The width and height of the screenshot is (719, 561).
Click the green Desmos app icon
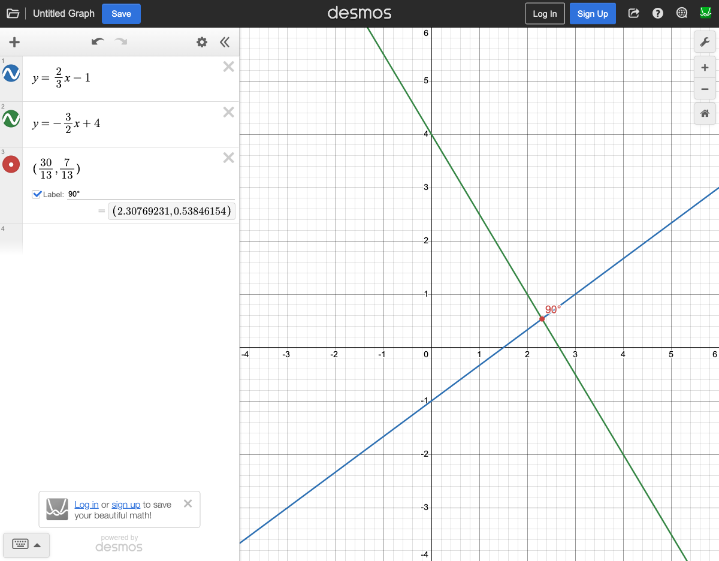pos(706,13)
